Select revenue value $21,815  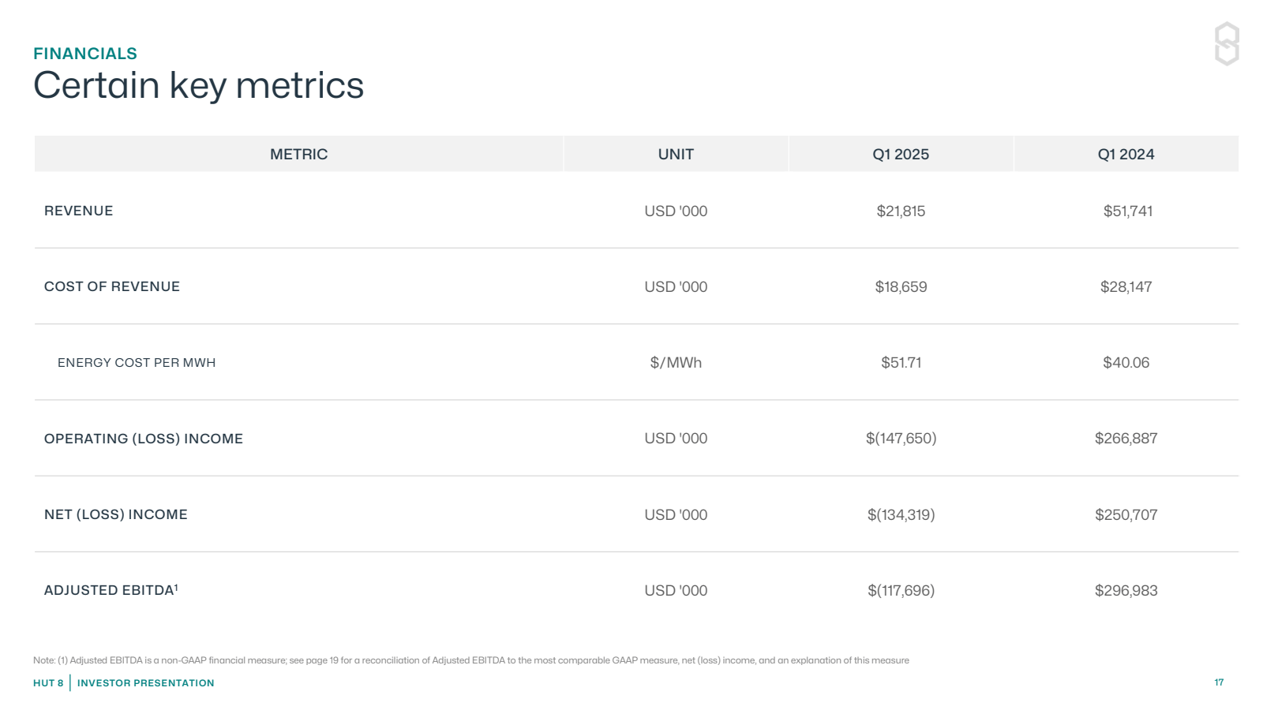(x=901, y=211)
